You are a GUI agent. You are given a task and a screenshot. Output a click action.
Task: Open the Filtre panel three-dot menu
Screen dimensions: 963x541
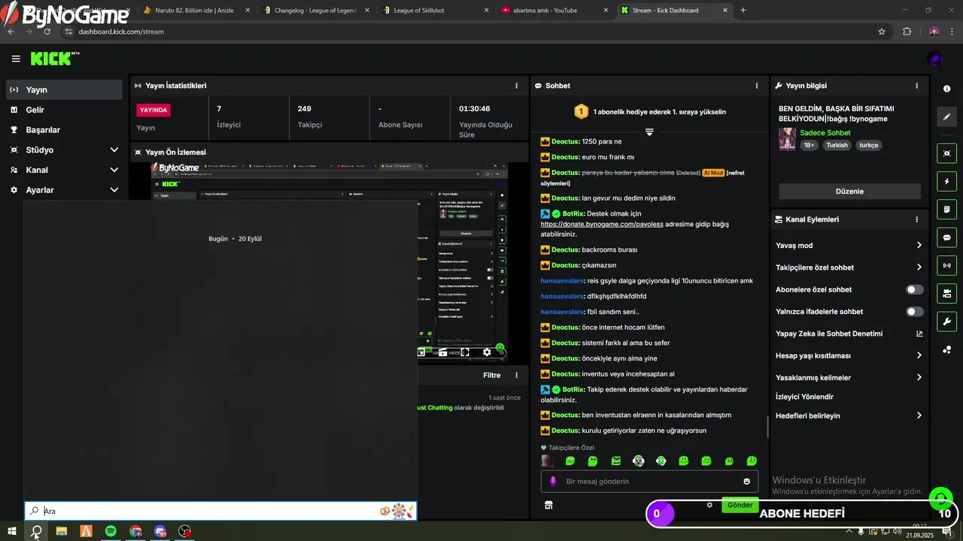(516, 375)
